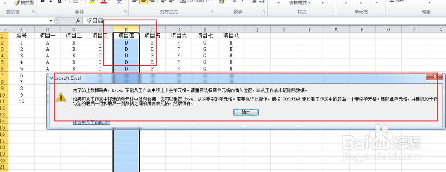Select column A header
The height and width of the screenshot is (172, 446).
[21, 29]
